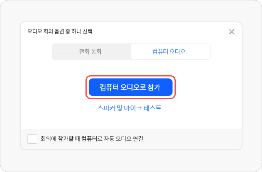Dismiss the dialog with the X icon
The height and width of the screenshot is (172, 262).
pyautogui.click(x=232, y=32)
